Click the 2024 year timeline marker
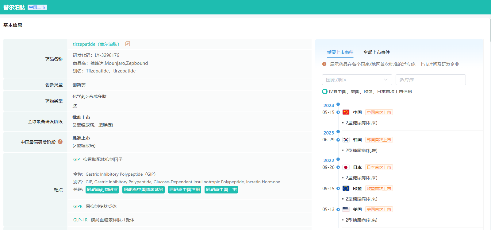491x230 pixels. coord(338,104)
